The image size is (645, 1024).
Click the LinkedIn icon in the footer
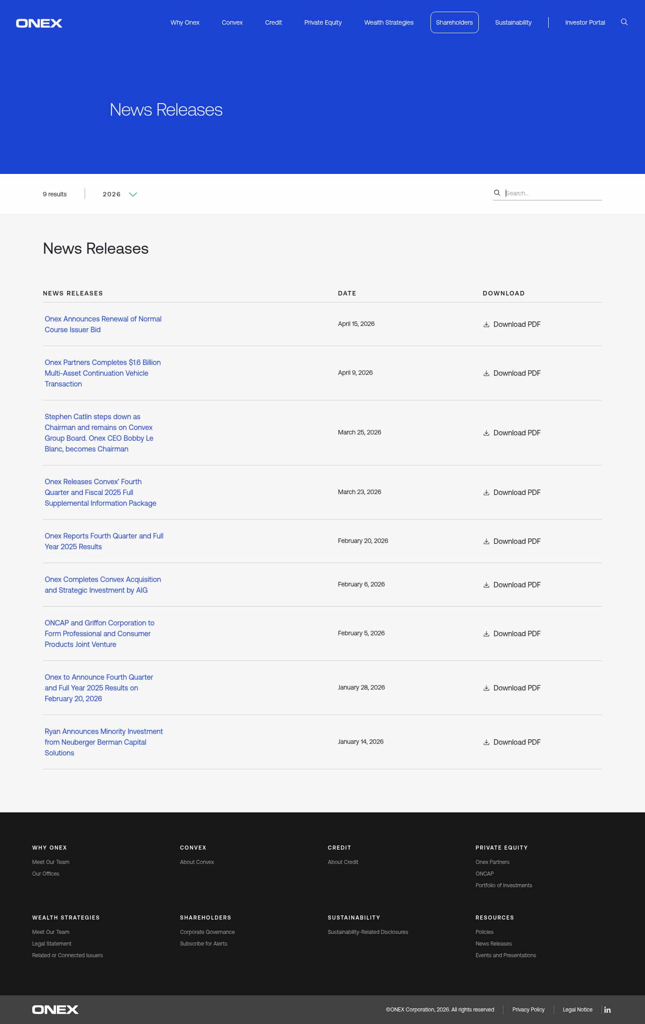[607, 1010]
